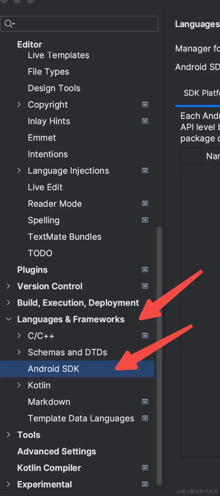Image resolution: width=220 pixels, height=496 pixels.
Task: Click project-level icon beside Plugins
Action: (x=145, y=270)
